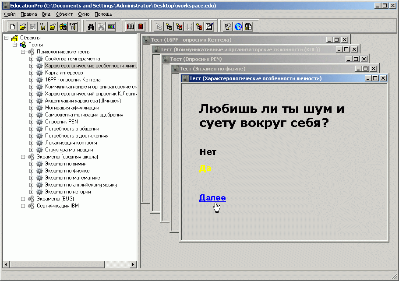Collapse the 'Психологические тесты' tree node
399x281 pixels.
23,52
